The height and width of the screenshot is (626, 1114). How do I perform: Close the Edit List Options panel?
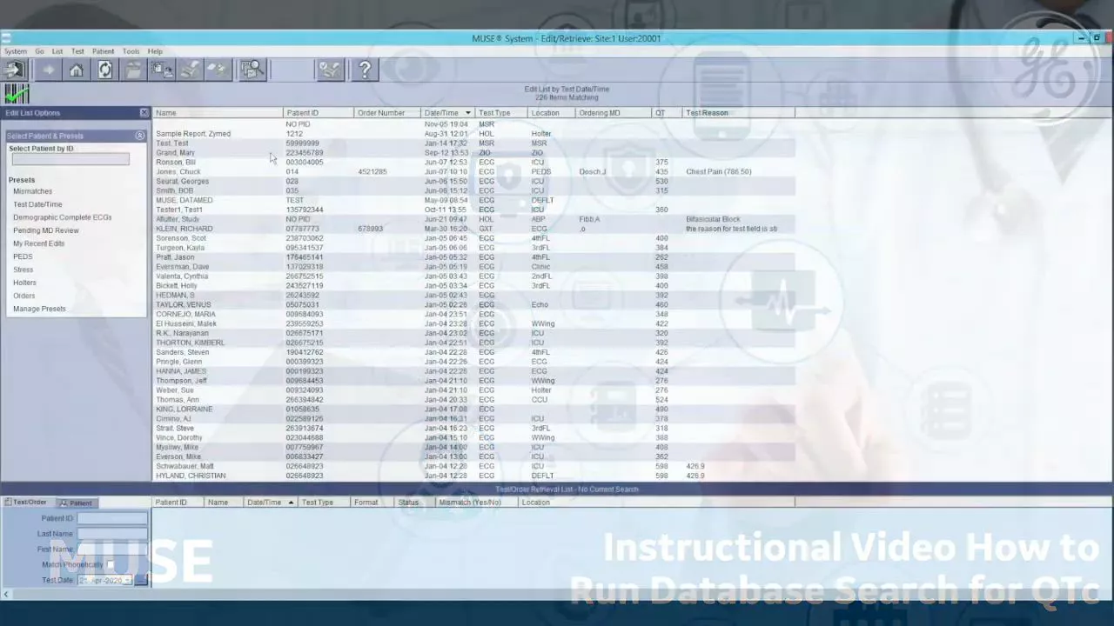point(144,113)
